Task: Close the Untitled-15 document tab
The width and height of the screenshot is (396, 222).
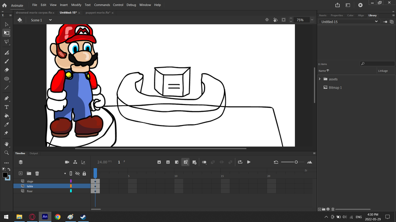Action: click(x=79, y=13)
